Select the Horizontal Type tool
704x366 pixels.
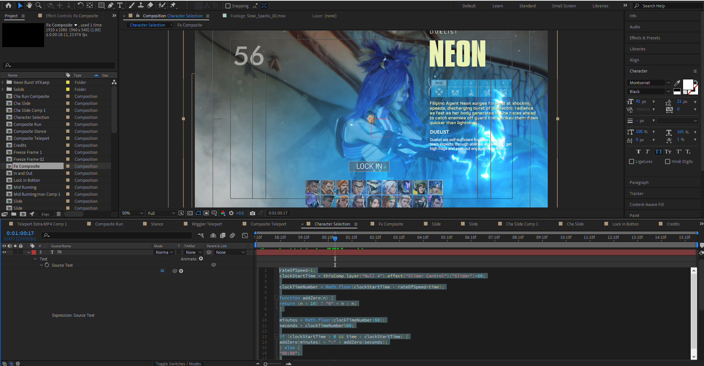120,6
